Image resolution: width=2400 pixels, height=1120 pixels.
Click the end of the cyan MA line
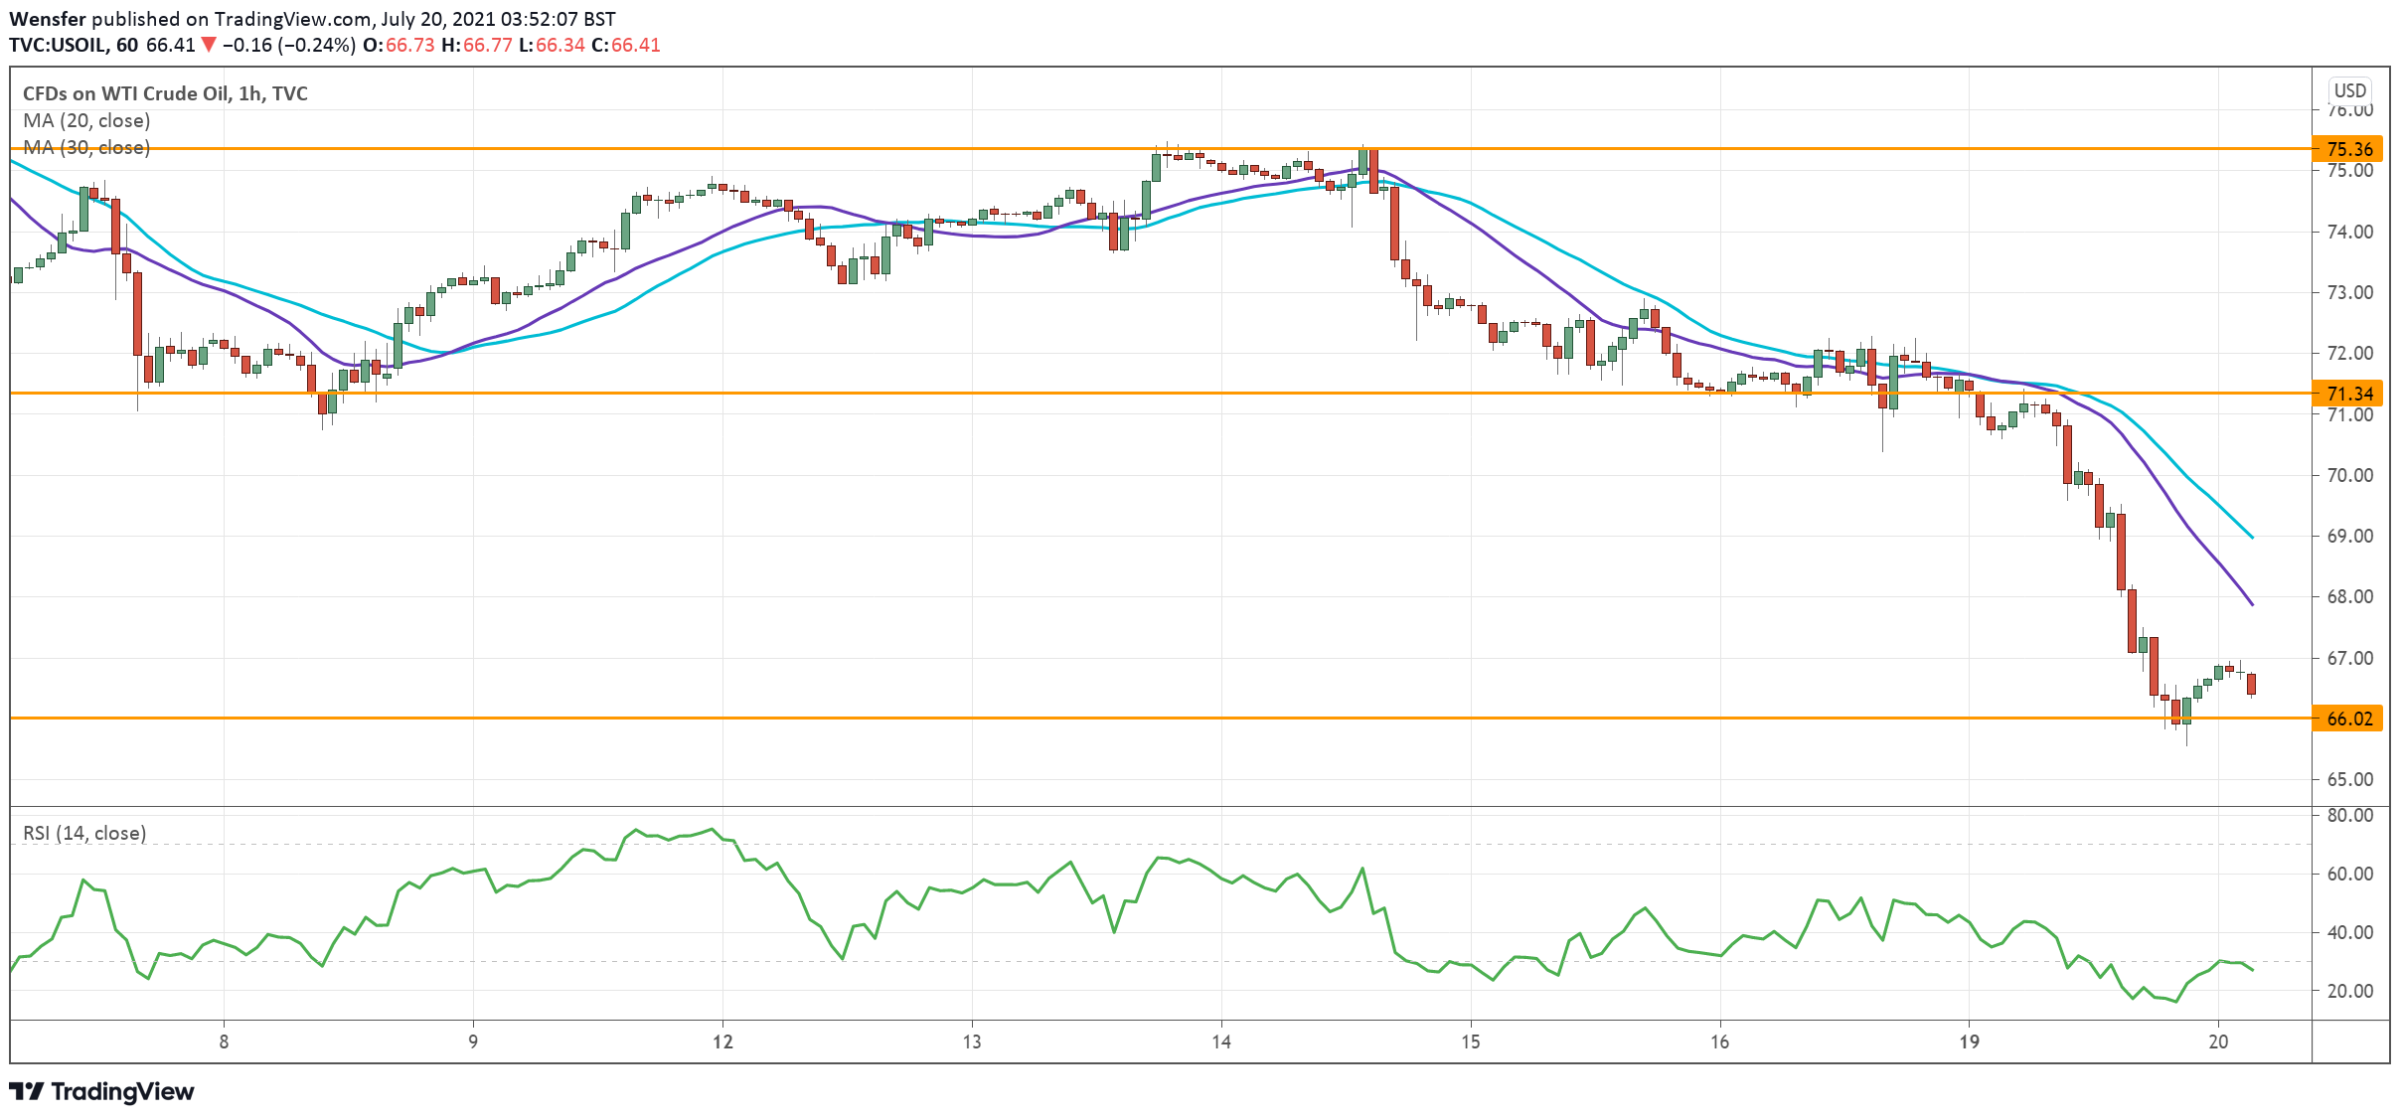click(x=2251, y=537)
